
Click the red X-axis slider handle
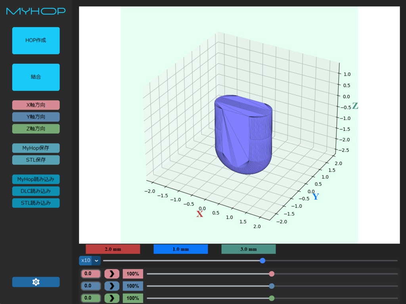click(272, 274)
